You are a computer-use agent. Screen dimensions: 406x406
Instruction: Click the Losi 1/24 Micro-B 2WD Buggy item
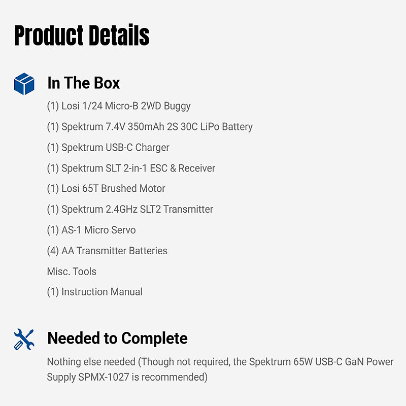[x=119, y=106]
